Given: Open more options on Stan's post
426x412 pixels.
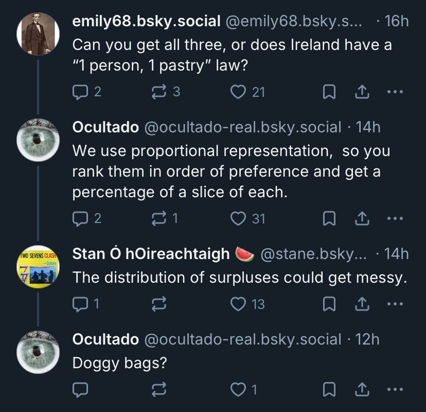Looking at the screenshot, I should point(395,304).
